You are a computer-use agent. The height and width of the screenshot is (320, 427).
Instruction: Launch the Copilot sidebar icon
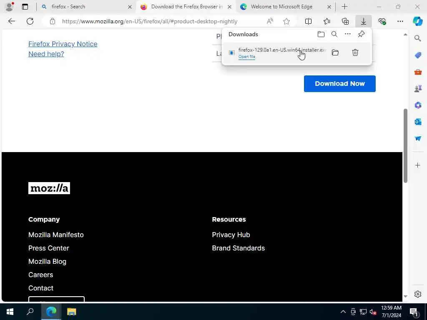417,21
